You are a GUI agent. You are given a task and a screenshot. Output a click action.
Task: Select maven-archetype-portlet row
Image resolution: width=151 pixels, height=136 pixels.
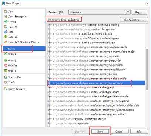[x=87, y=60]
